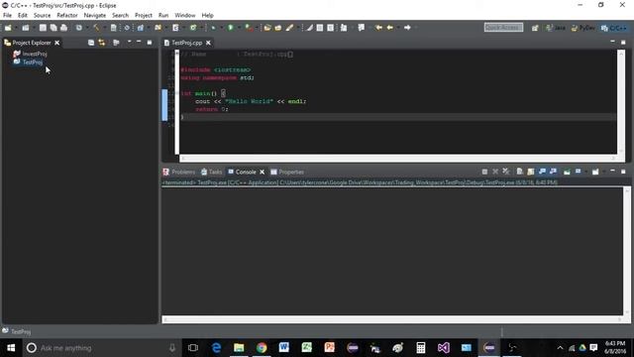The width and height of the screenshot is (634, 357).
Task: Click the editor horizontal scrollbar
Action: (x=398, y=159)
